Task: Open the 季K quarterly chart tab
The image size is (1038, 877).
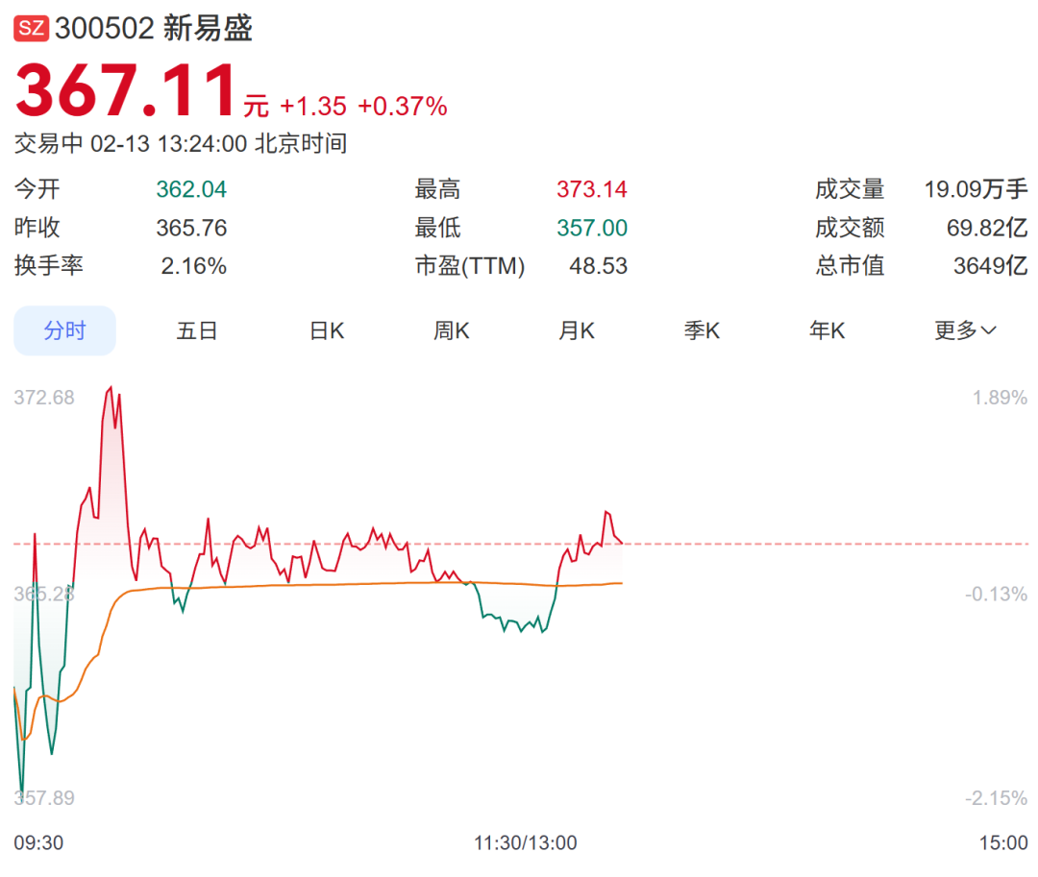Action: tap(702, 331)
